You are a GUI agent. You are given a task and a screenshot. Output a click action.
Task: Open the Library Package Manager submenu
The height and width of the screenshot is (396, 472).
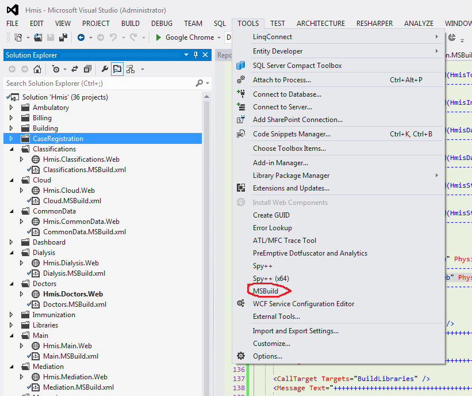click(x=291, y=176)
